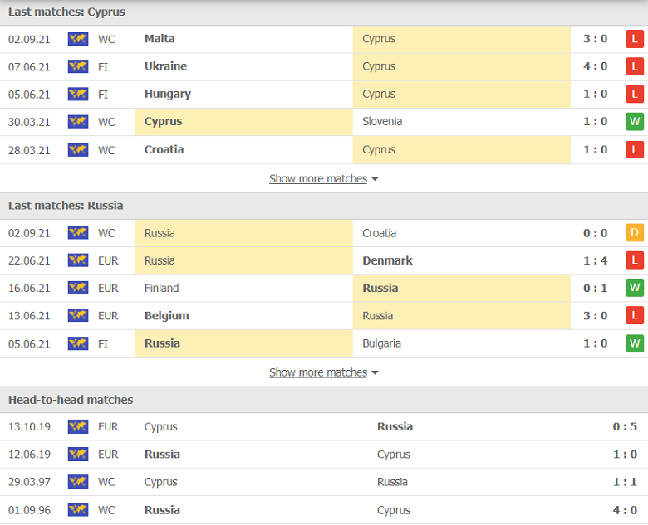Click the red L badge for Denmark match
The image size is (648, 525).
[x=635, y=260]
